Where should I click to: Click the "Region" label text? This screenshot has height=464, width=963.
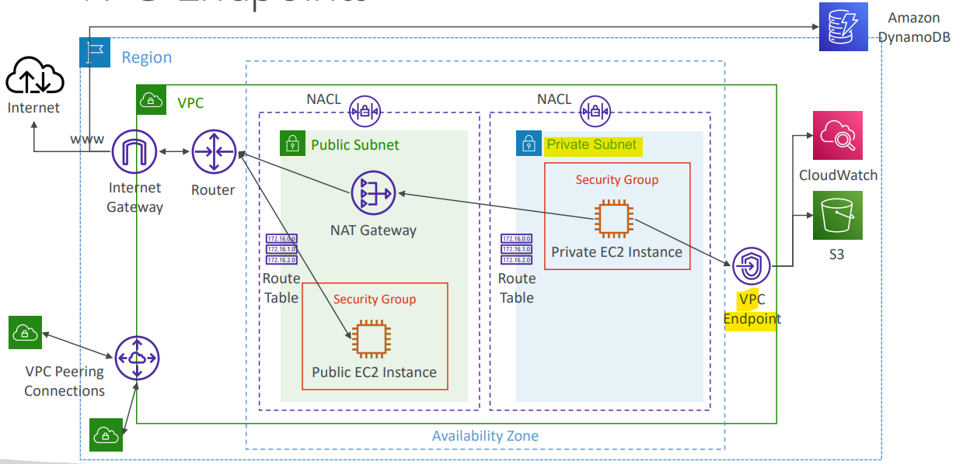click(x=147, y=57)
